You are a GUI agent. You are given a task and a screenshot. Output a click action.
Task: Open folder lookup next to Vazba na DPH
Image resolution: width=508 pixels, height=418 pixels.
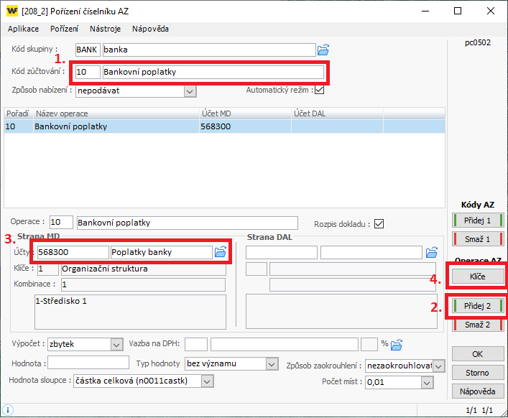click(x=396, y=344)
